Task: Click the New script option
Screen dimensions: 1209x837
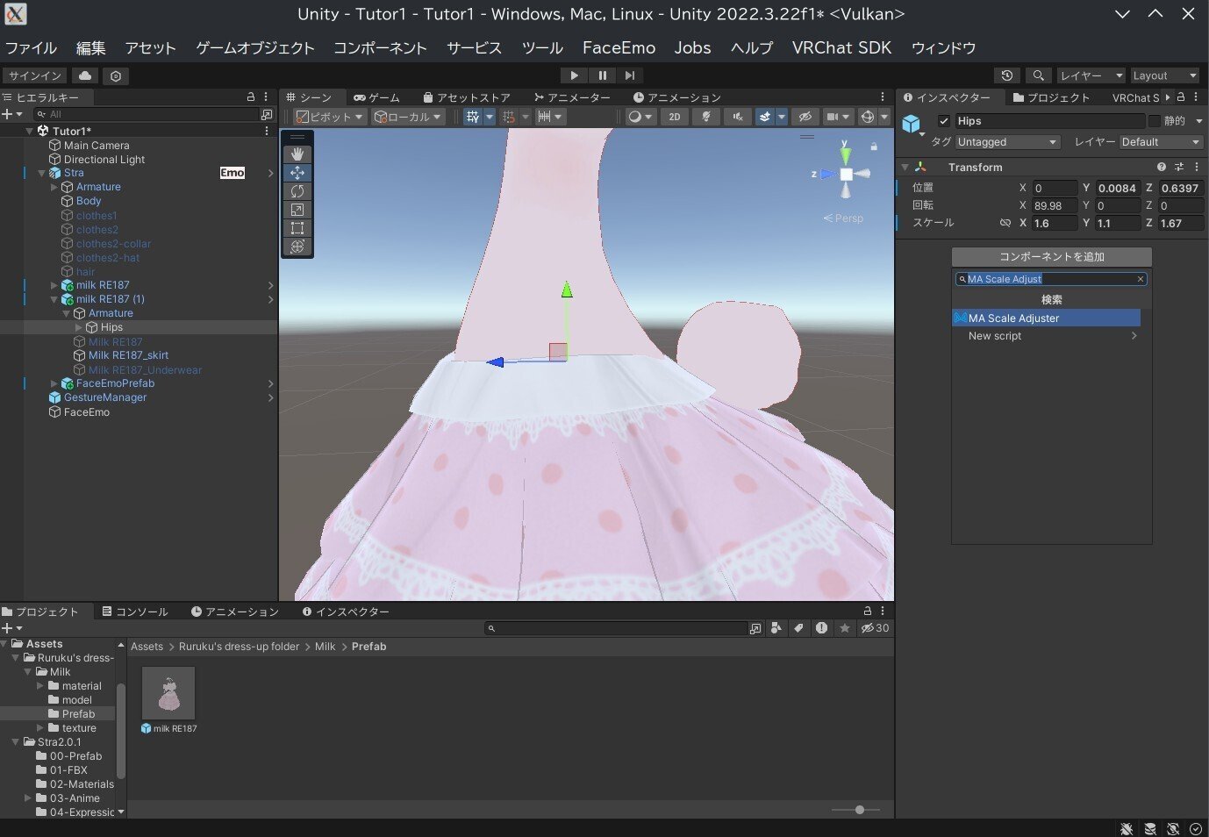Action: tap(994, 336)
